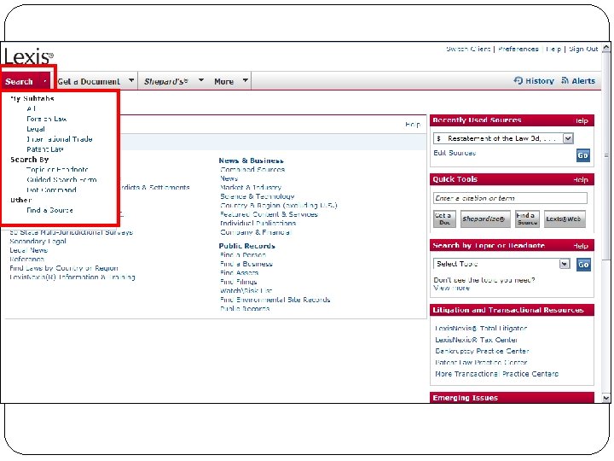Click Switch Client link
Viewport: 614px width, 461px height.
(x=468, y=49)
